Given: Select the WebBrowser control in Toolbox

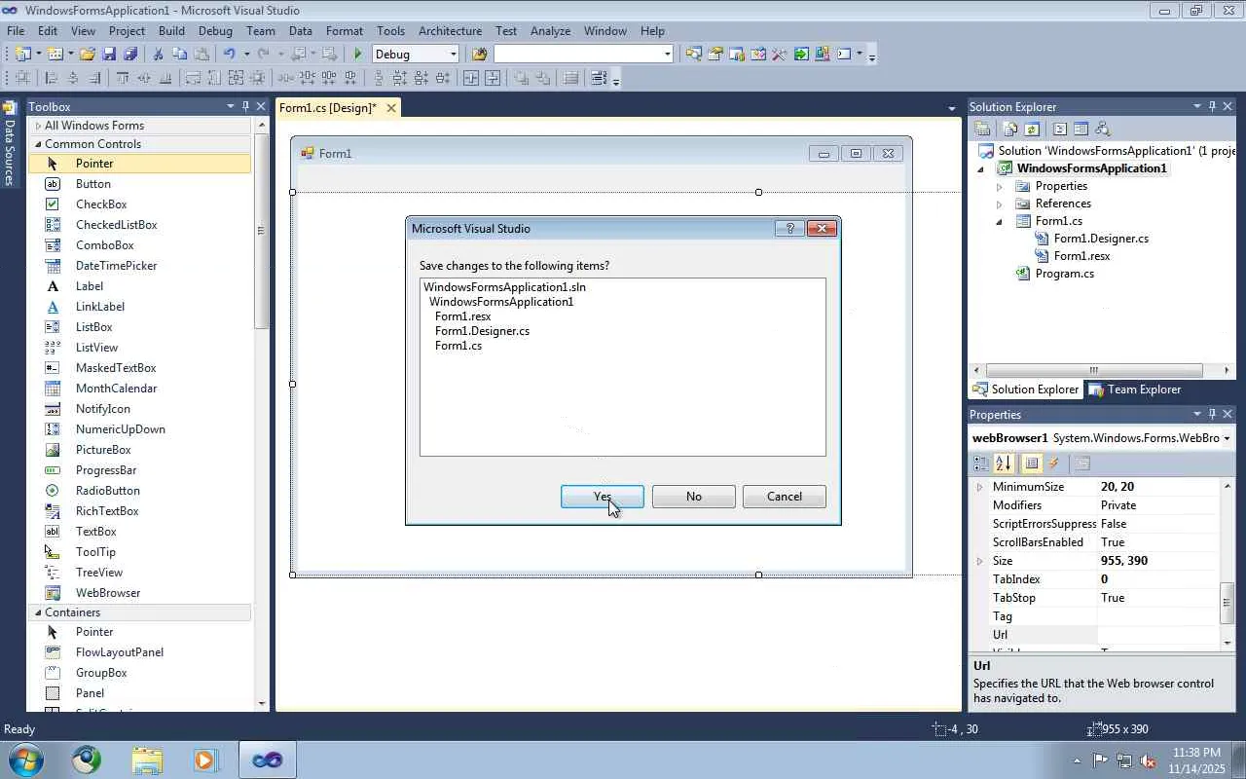Looking at the screenshot, I should (x=108, y=593).
